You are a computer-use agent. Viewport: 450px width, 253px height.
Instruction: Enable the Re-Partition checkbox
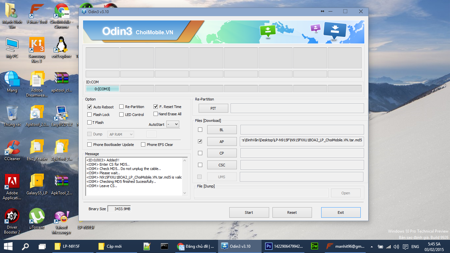122,107
